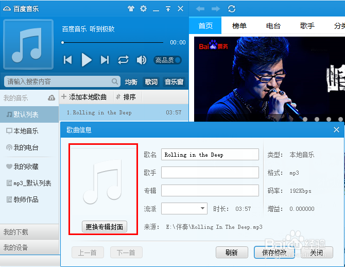Click the 歌手 artist field
345x267 pixels.
click(x=210, y=172)
